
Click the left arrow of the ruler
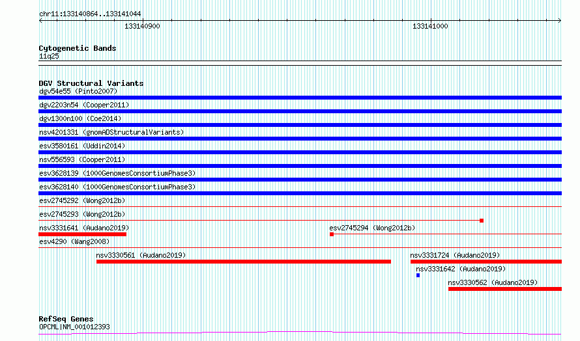(x=40, y=21)
